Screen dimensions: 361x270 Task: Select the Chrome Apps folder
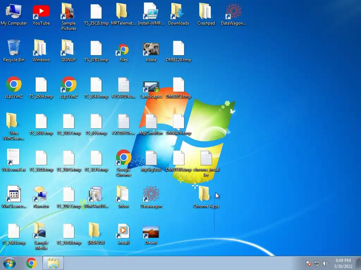tap(204, 194)
